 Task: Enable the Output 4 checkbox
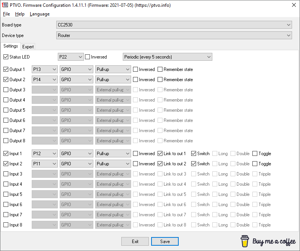(x=6, y=100)
